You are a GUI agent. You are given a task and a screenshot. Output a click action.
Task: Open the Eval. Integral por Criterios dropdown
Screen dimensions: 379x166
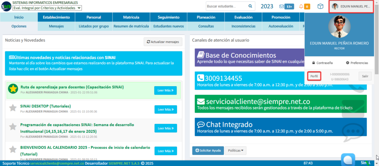47,8
